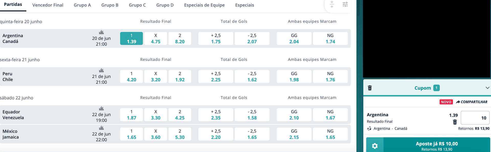Select draw odds 4.75 for Argentina Canadá

click(156, 39)
